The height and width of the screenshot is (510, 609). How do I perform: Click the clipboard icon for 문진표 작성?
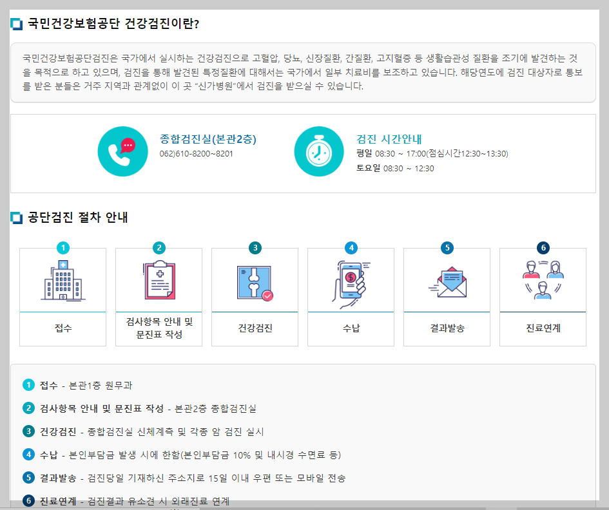pos(159,280)
